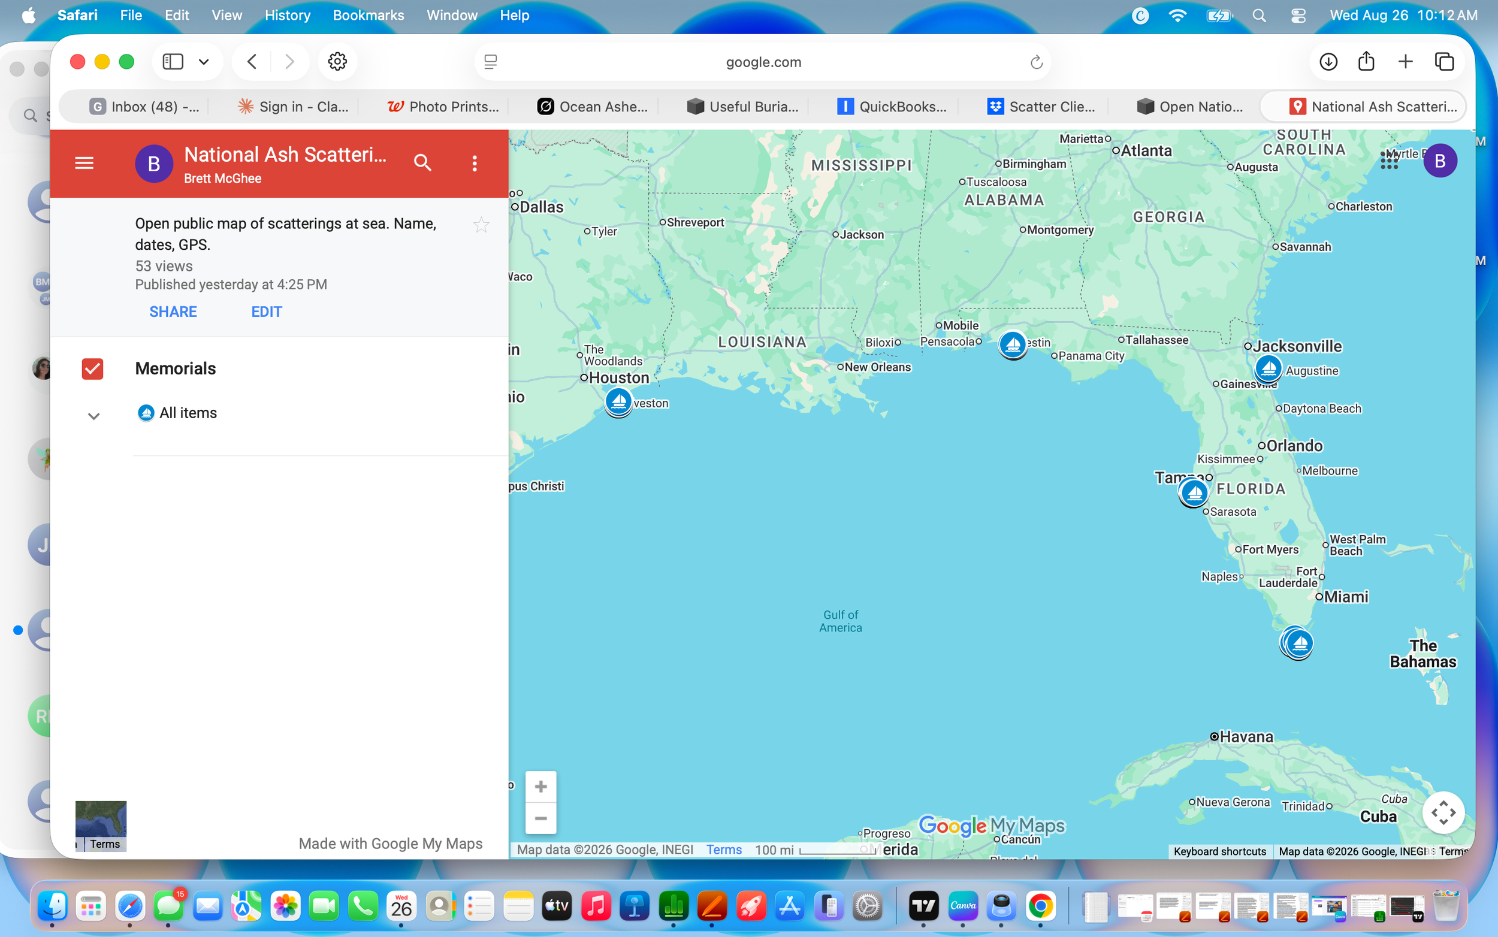Click Keyboard shortcuts on the map
The height and width of the screenshot is (937, 1498).
click(1219, 851)
